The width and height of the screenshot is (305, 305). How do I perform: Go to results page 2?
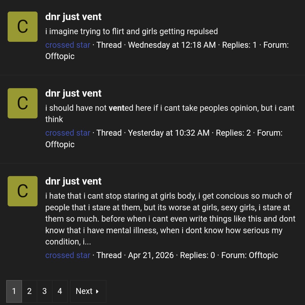(x=29, y=291)
